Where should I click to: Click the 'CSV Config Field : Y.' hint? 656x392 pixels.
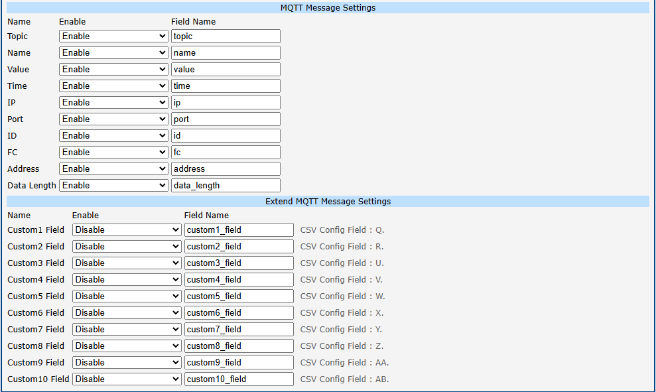[x=341, y=329]
